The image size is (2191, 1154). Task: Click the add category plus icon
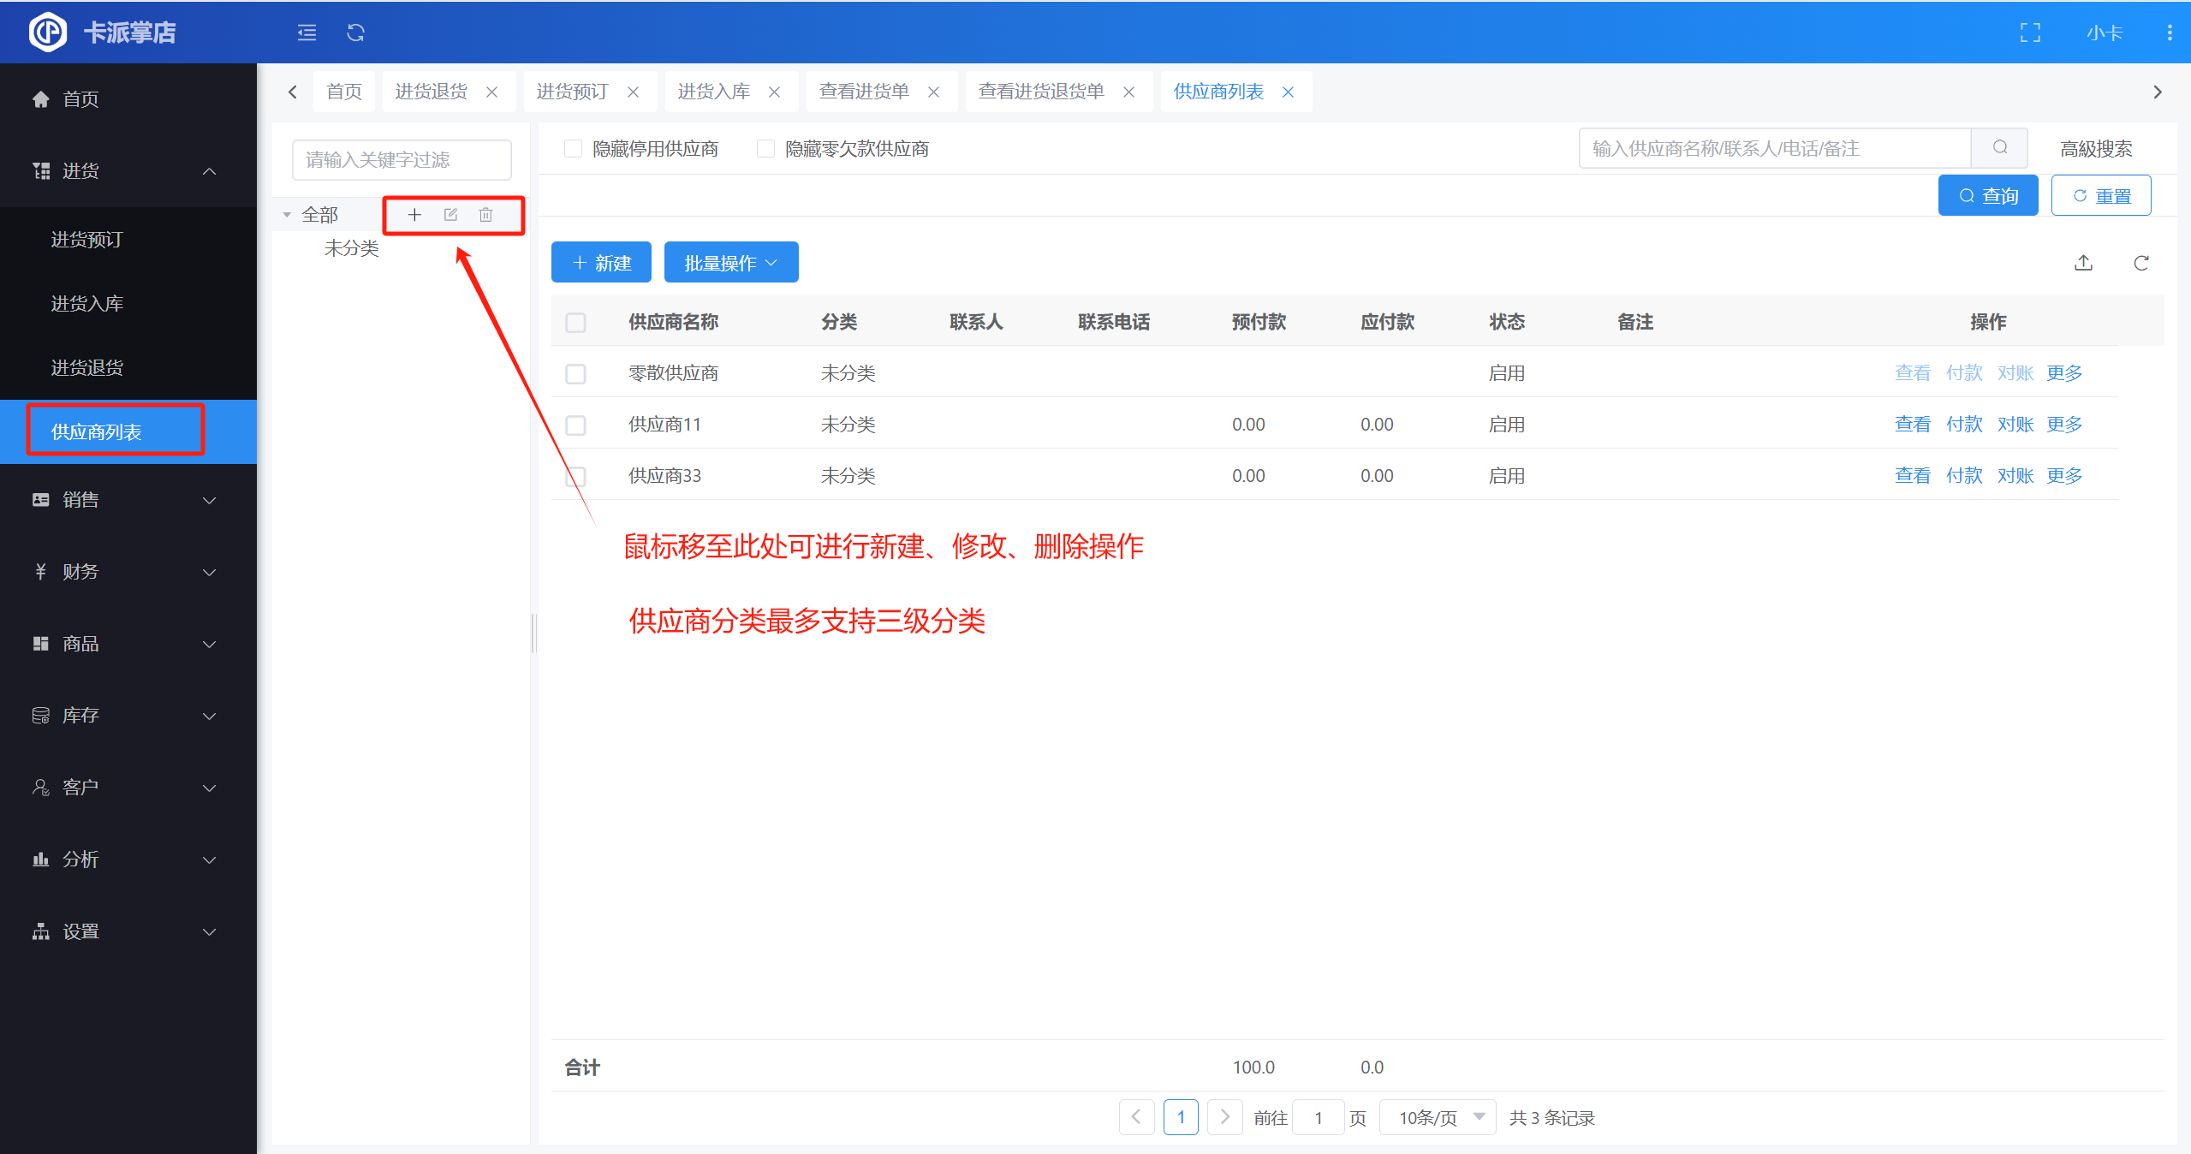(414, 215)
